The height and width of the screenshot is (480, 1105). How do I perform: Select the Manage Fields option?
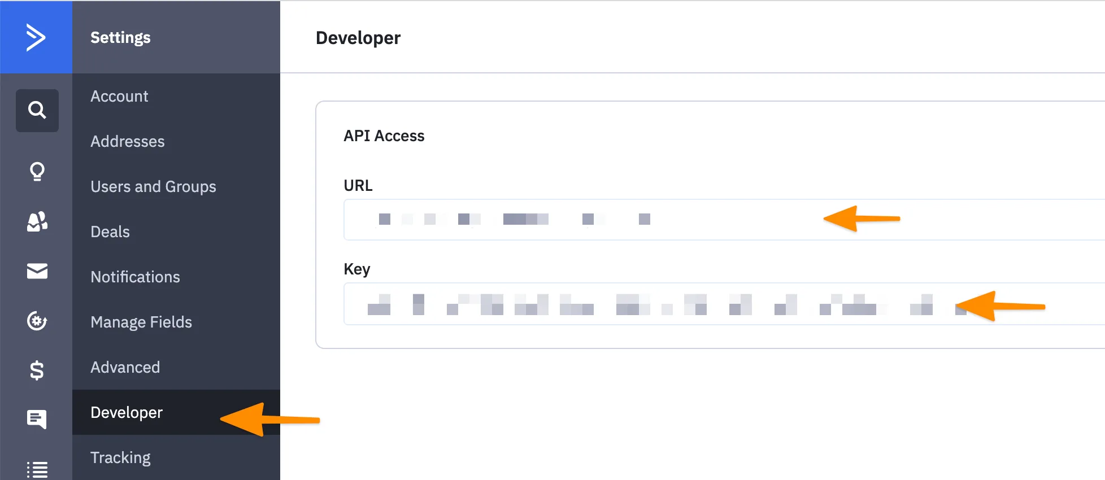pos(141,322)
